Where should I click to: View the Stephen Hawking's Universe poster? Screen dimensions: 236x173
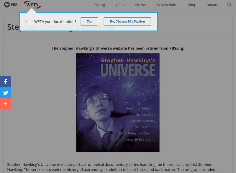click(118, 102)
